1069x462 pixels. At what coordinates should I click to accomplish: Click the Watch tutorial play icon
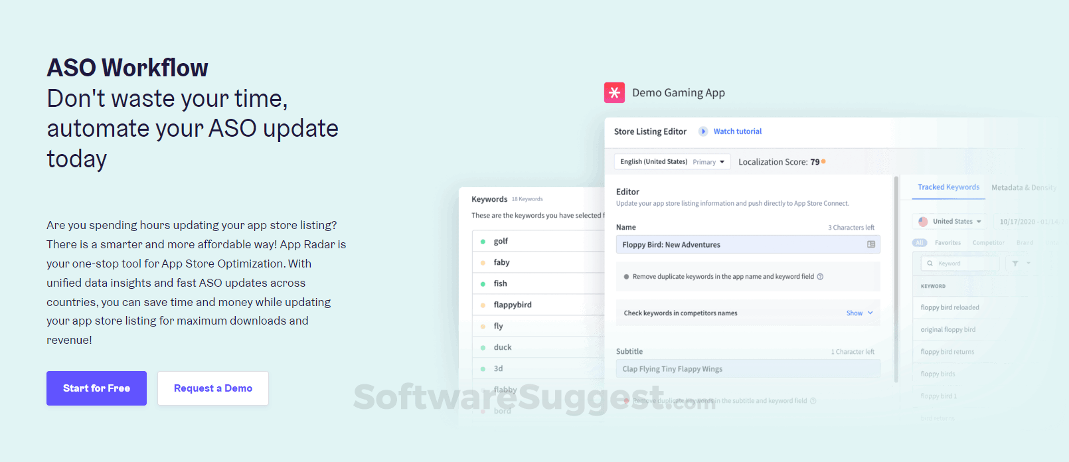[x=703, y=131]
